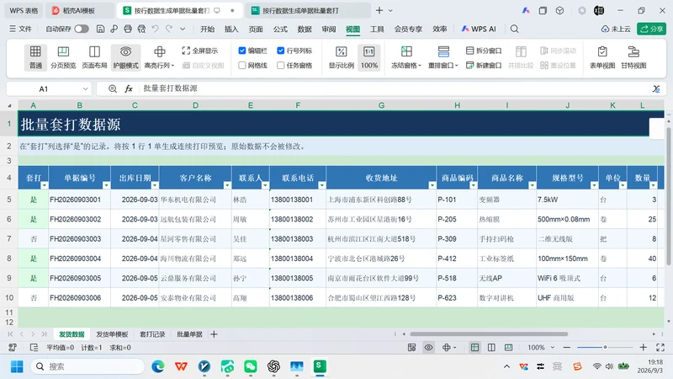
Task: Click New Window (新建窗口)
Action: (x=484, y=66)
